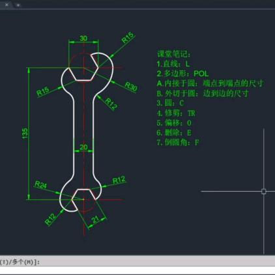Select the R24 radius dimension

click(x=40, y=184)
